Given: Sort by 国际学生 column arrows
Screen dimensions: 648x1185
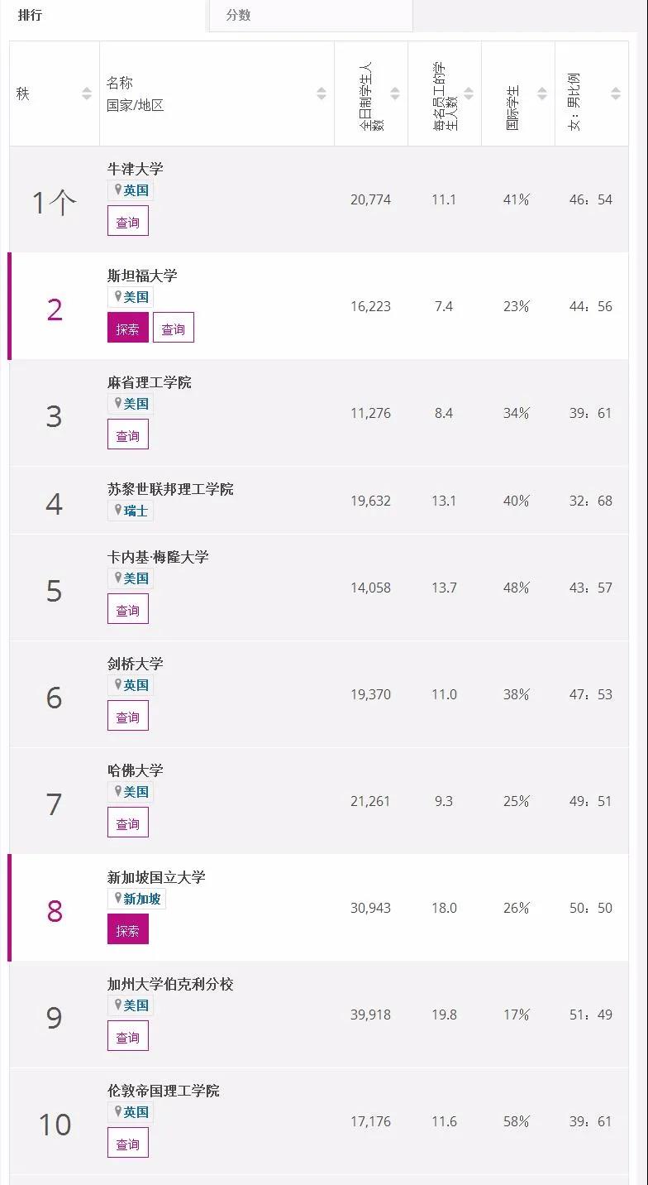Looking at the screenshot, I should click(x=542, y=94).
